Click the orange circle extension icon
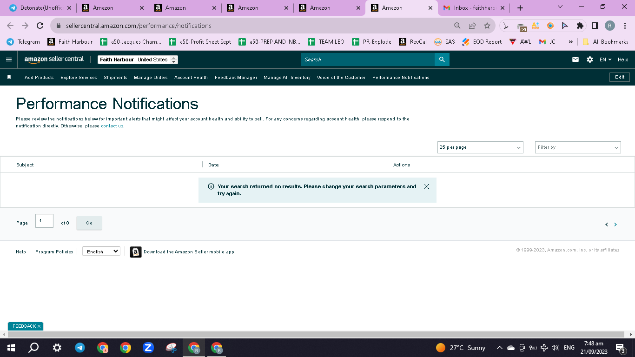This screenshot has width=635, height=357. 550,26
